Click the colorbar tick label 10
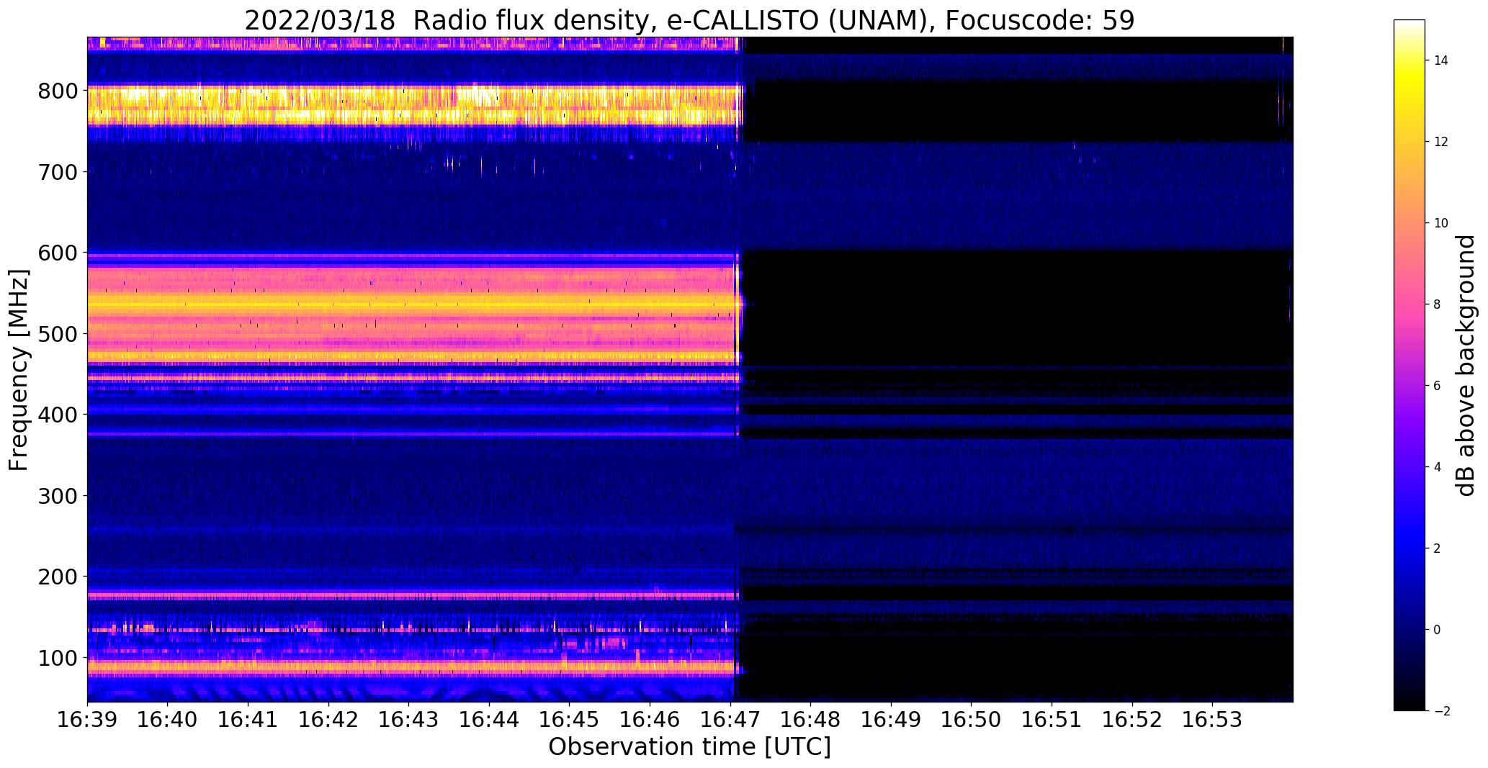The width and height of the screenshot is (1488, 768). [1440, 223]
